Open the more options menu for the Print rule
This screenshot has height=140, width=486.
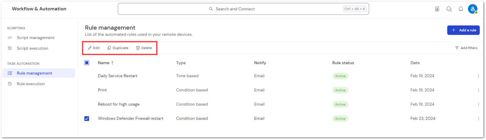click(x=478, y=90)
